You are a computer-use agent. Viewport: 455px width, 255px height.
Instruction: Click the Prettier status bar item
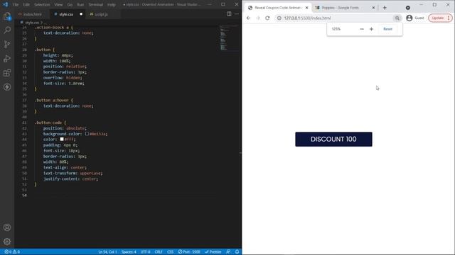[x=213, y=252]
